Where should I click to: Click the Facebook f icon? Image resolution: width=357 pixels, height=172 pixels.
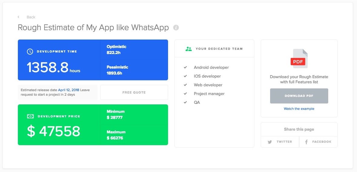306,142
